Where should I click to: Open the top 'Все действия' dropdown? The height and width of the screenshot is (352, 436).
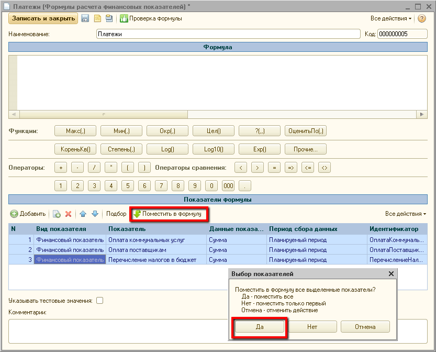390,18
